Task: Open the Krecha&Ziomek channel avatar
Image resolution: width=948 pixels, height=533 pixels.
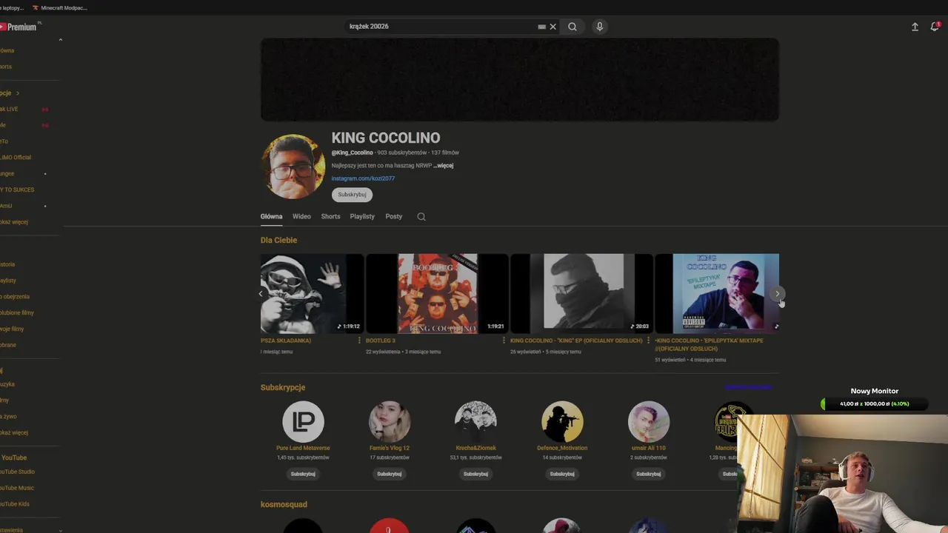Action: coord(475,422)
